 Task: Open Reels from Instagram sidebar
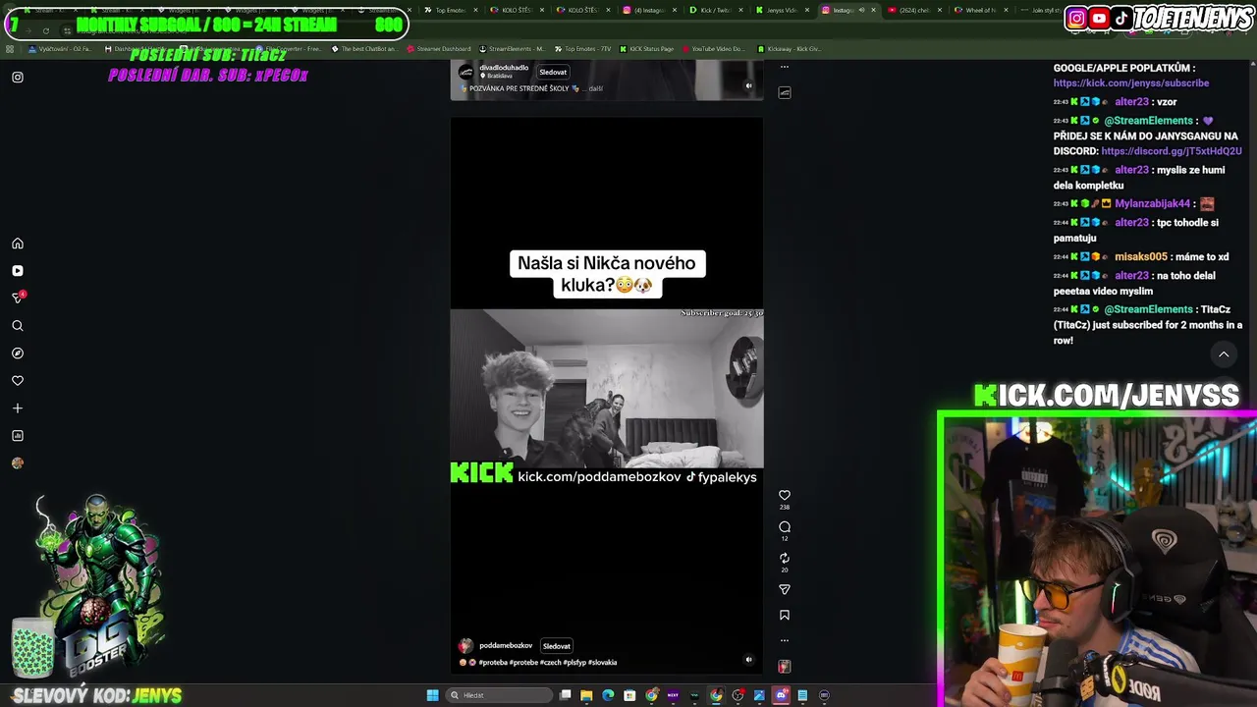(x=17, y=271)
